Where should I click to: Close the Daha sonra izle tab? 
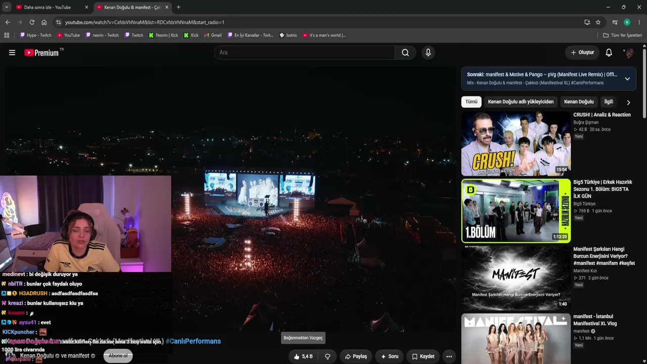(x=86, y=7)
